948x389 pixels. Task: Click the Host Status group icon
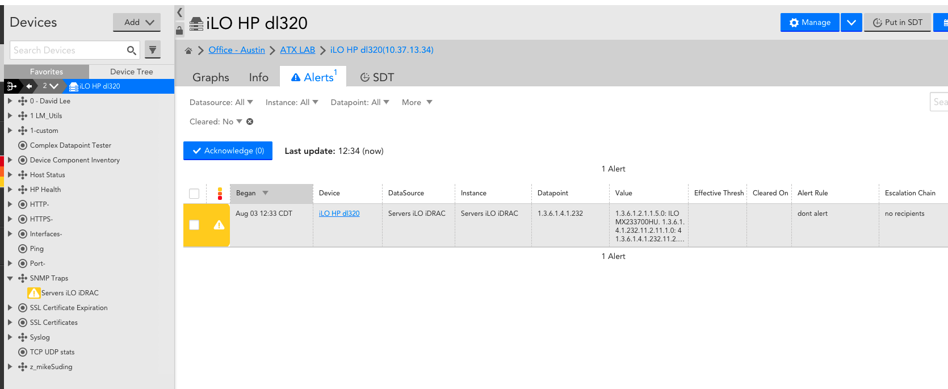pyautogui.click(x=23, y=175)
